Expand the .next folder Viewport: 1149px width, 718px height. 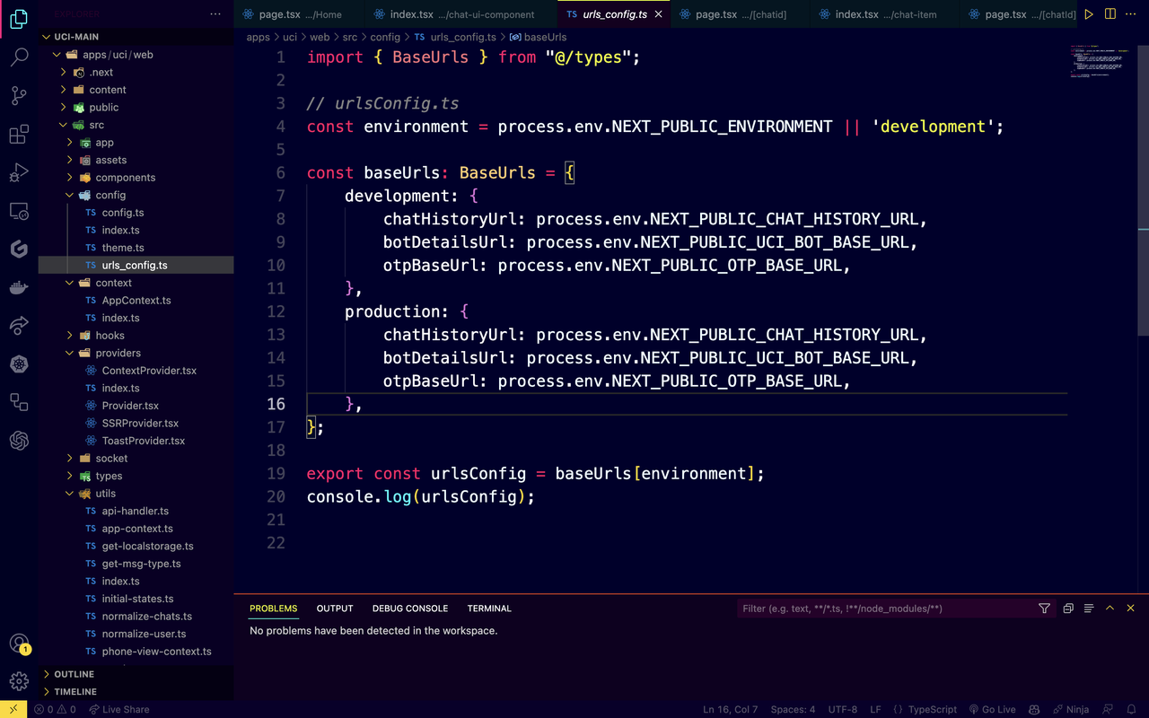(136, 72)
